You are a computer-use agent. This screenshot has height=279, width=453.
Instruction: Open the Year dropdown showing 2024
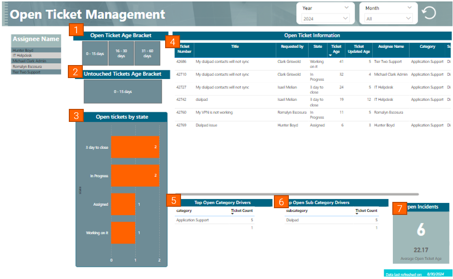pyautogui.click(x=325, y=18)
